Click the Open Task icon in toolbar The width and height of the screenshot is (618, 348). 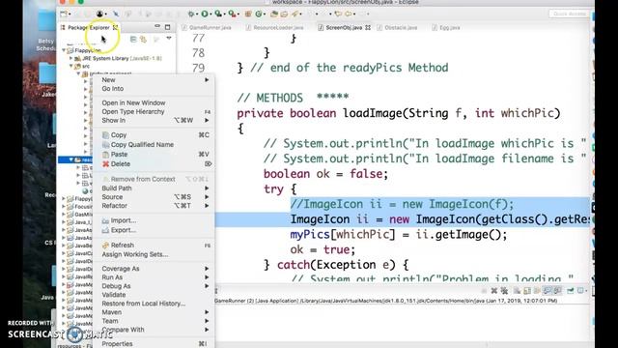click(284, 14)
